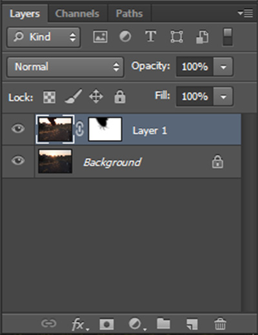Filter layers by pixel layer icon
Image resolution: width=258 pixels, height=335 pixels.
point(100,37)
